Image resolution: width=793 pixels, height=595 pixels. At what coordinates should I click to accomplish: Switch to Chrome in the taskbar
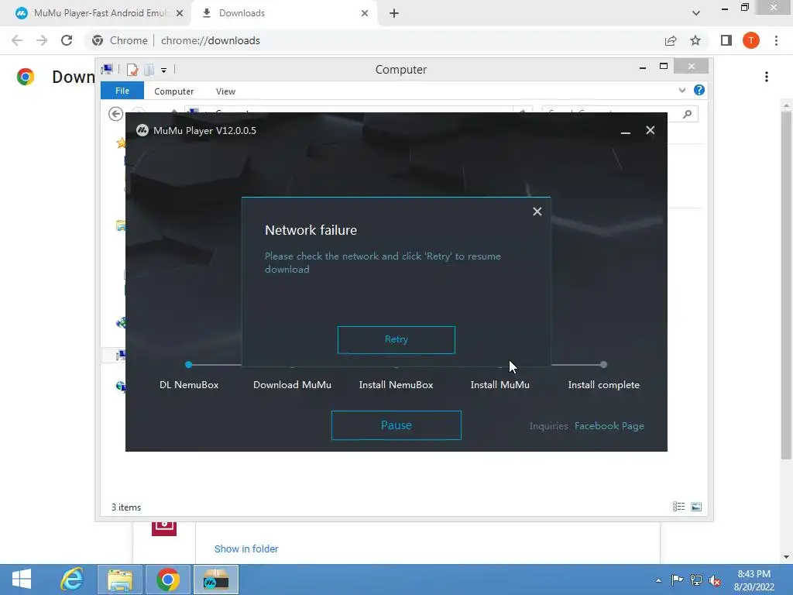[168, 580]
